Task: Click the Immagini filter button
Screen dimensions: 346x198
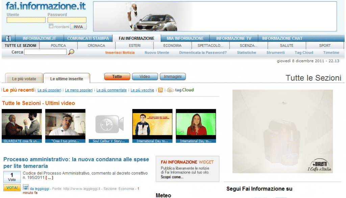Action: [173, 77]
